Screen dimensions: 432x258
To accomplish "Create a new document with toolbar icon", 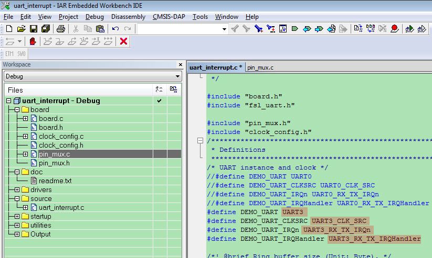I will [9, 29].
